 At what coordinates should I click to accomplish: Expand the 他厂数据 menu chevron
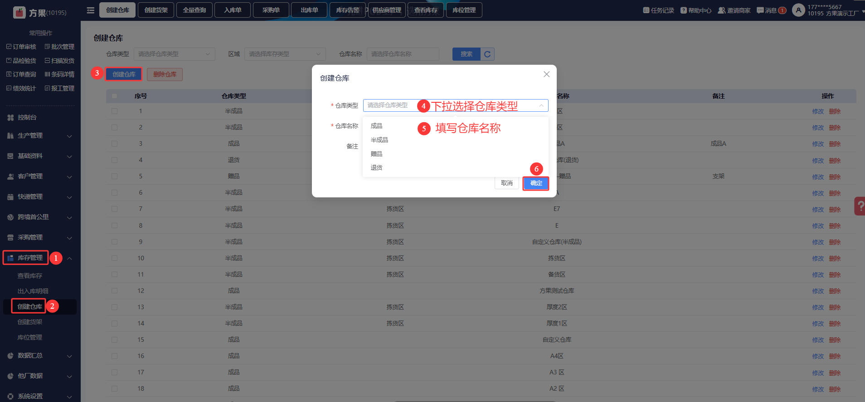[69, 376]
